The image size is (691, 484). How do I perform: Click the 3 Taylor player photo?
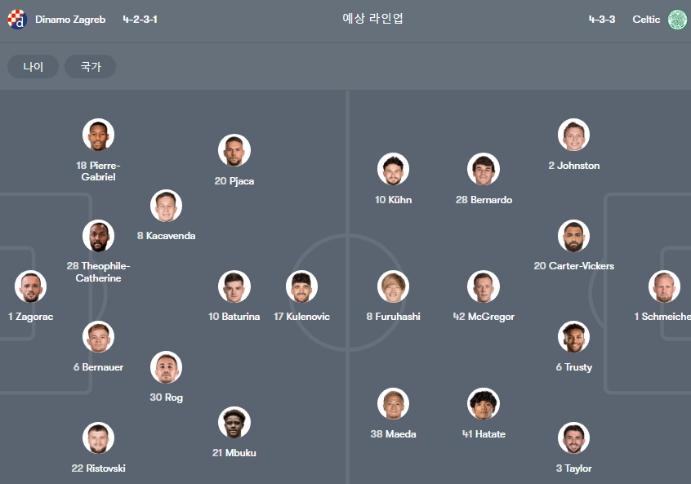(573, 437)
